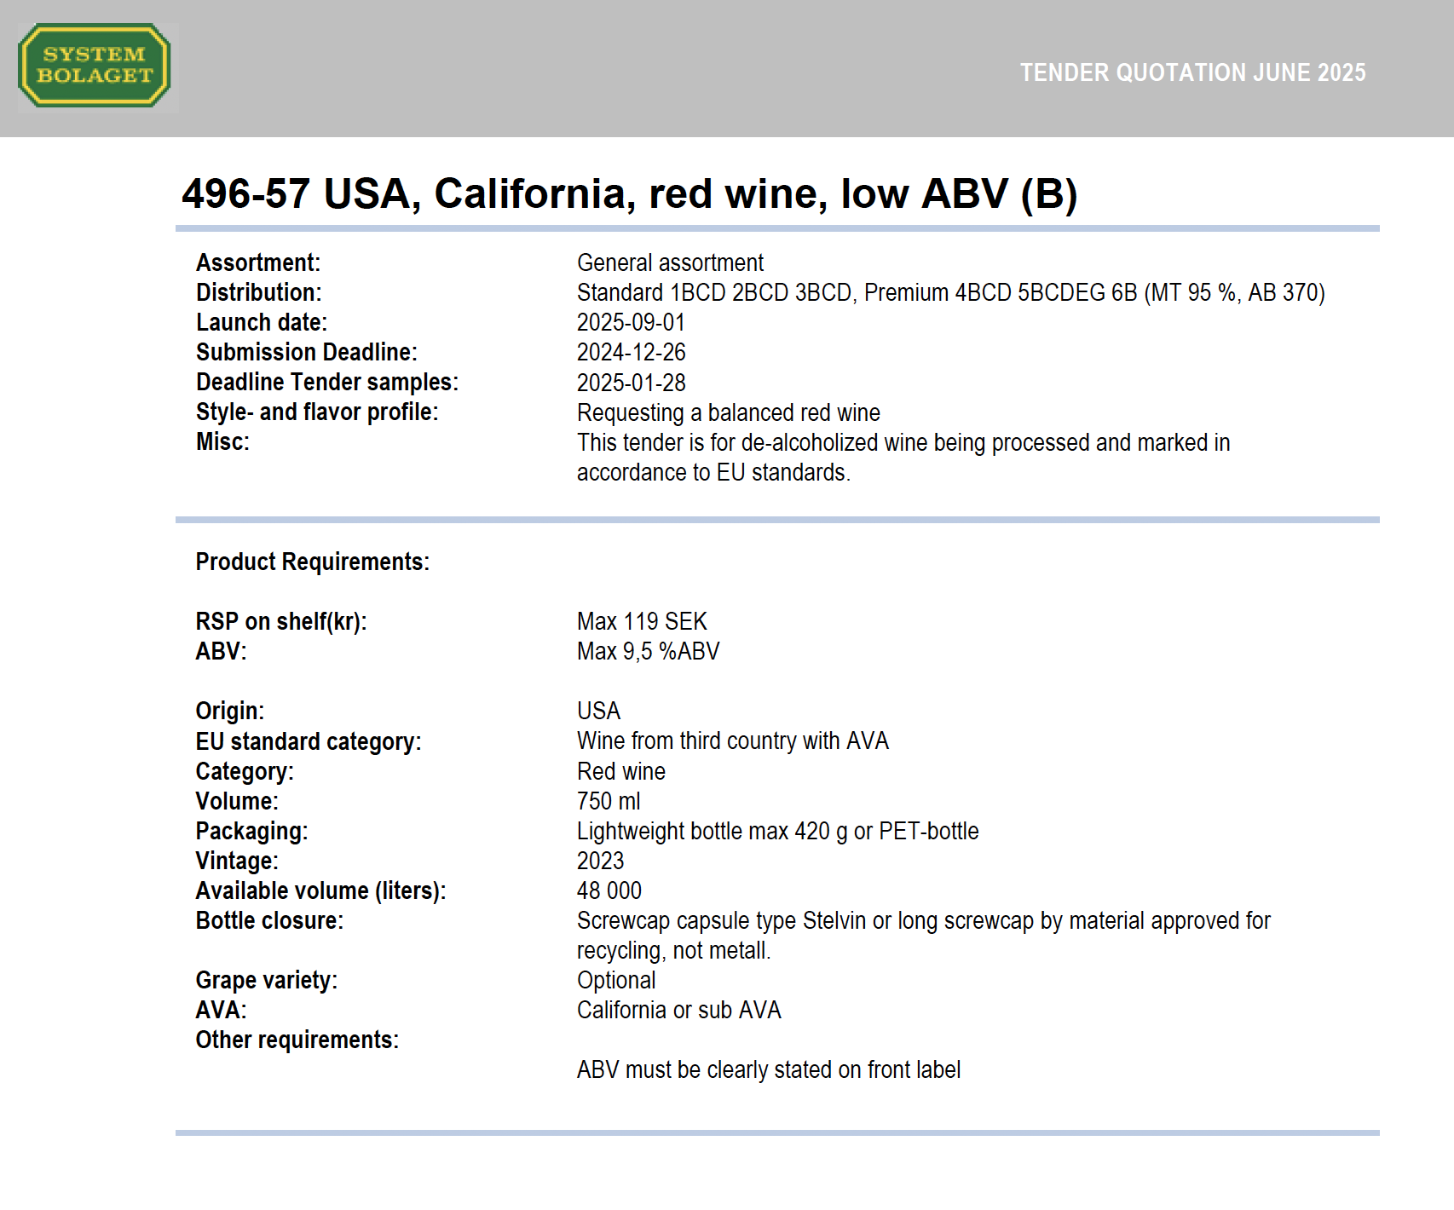The image size is (1454, 1210).
Task: Click the Submission Deadline value 2024-12-26
Action: [x=631, y=352]
